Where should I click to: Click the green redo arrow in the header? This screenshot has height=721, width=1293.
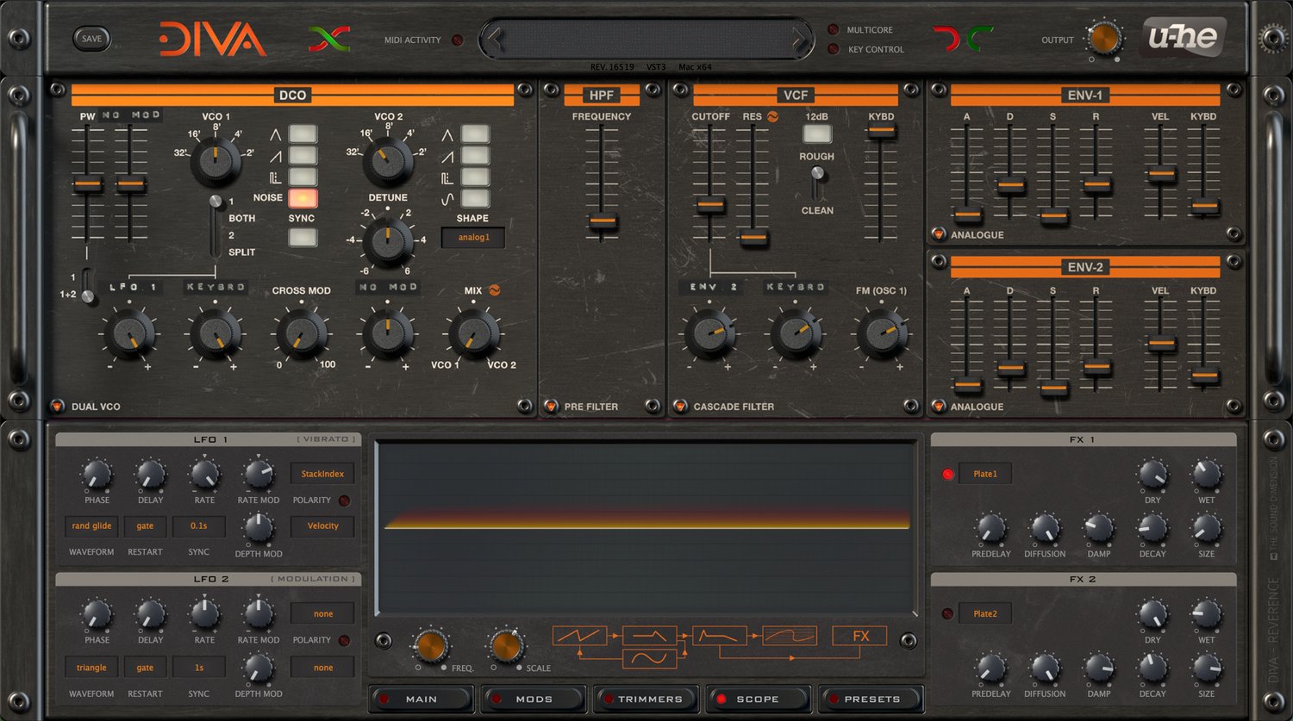980,39
